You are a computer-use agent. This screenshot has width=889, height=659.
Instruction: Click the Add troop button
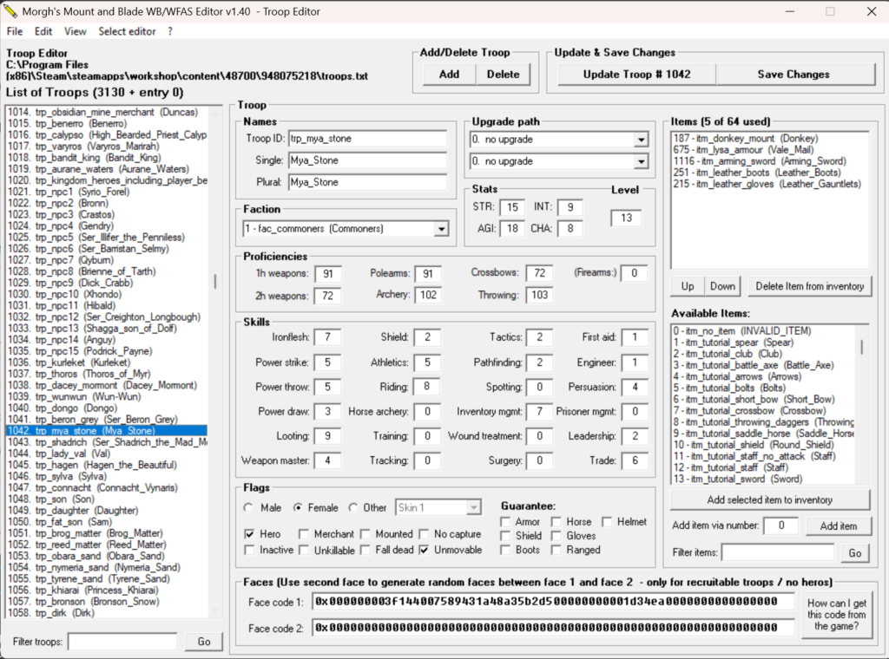click(449, 75)
